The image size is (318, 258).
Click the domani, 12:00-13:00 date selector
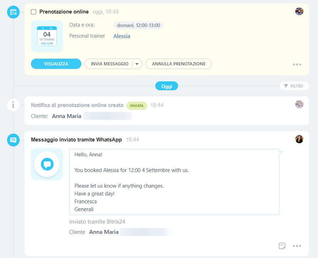(x=138, y=26)
